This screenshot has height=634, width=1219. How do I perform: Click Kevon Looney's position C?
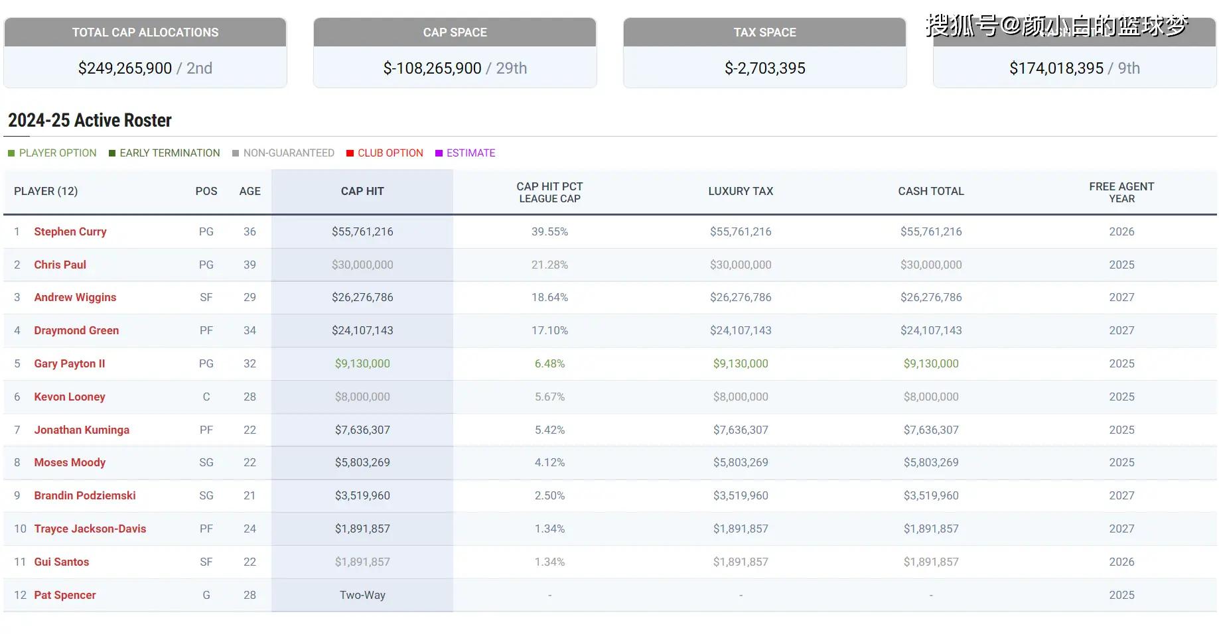click(206, 397)
